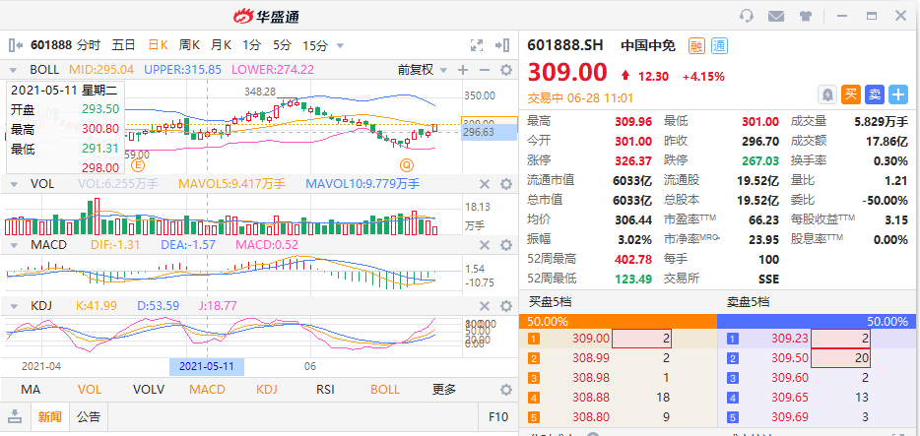Select 1分 one-minute chart

point(252,45)
